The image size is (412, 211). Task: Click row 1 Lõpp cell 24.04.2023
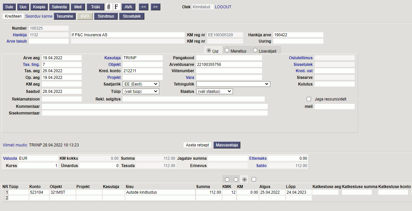(x=299, y=192)
